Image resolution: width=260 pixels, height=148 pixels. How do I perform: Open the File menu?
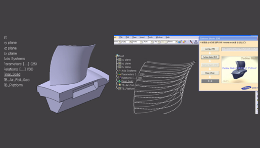[121, 37]
